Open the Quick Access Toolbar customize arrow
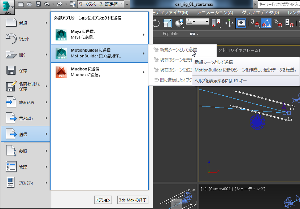 click(x=127, y=4)
